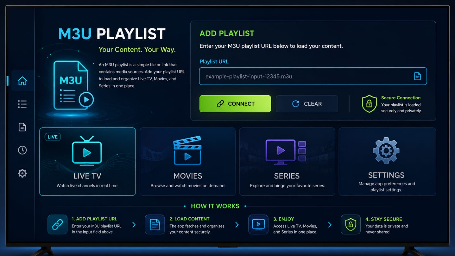Click the 'Secure Connection' label

pyautogui.click(x=401, y=98)
